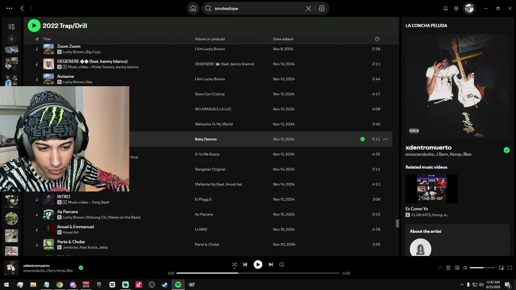Select the Zoom Zoom track title
Viewport: 516px width, 290px height.
(69, 46)
